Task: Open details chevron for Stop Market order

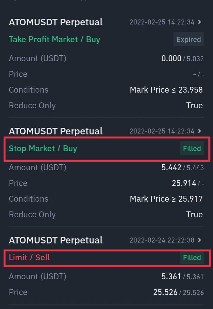Action: [199, 131]
